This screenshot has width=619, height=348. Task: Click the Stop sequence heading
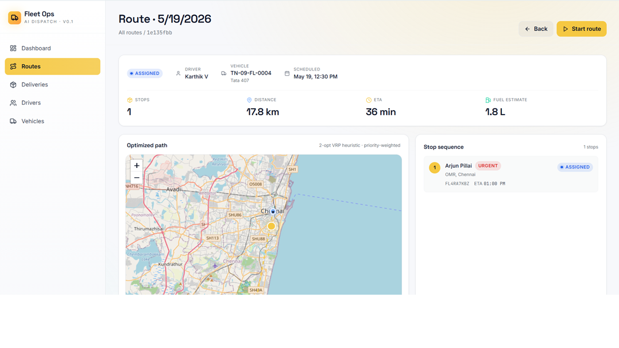(443, 147)
